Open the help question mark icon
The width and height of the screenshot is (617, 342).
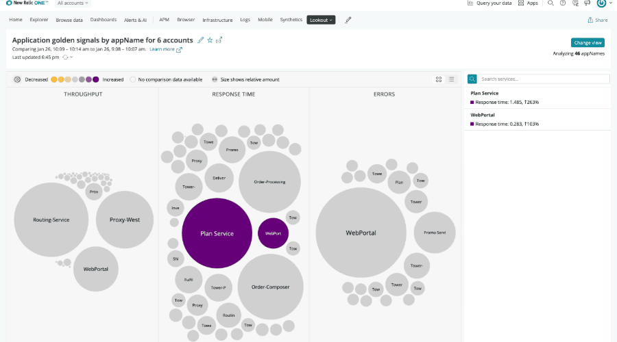tap(562, 3)
